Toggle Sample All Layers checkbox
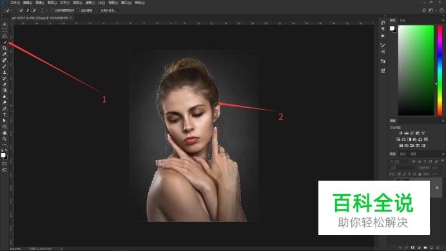 pyautogui.click(x=52, y=10)
